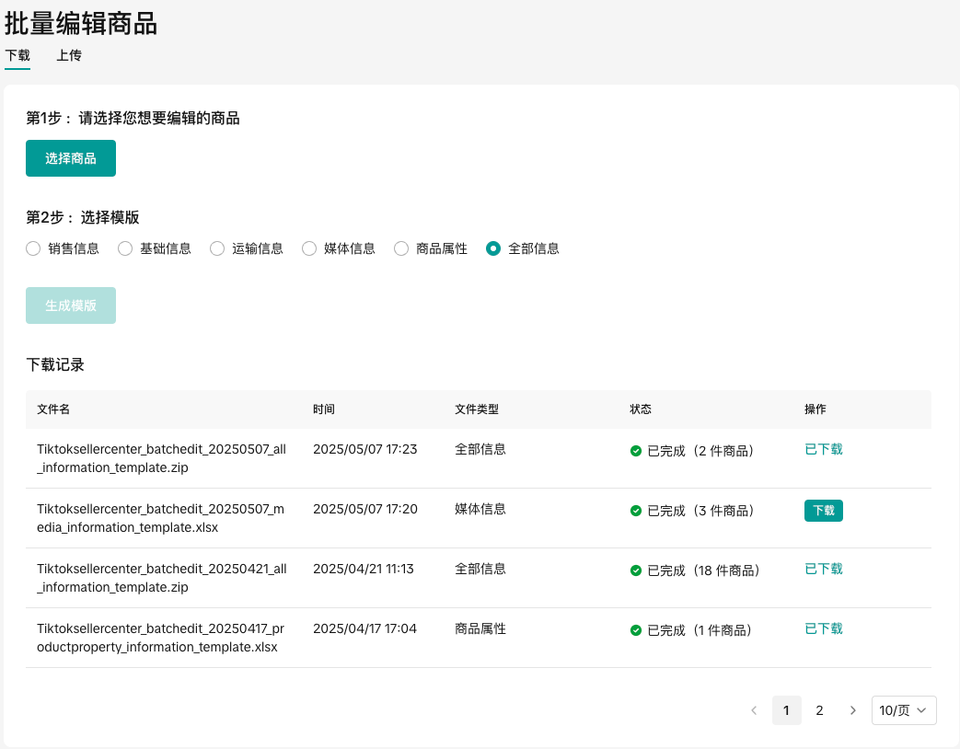
Task: Click 生成模版 to generate template
Action: (71, 305)
